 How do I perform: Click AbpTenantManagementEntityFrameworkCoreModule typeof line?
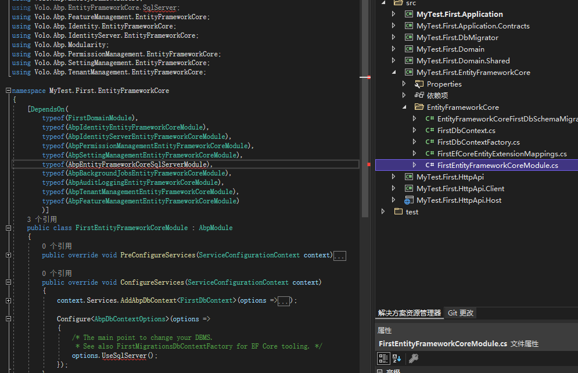pos(141,192)
